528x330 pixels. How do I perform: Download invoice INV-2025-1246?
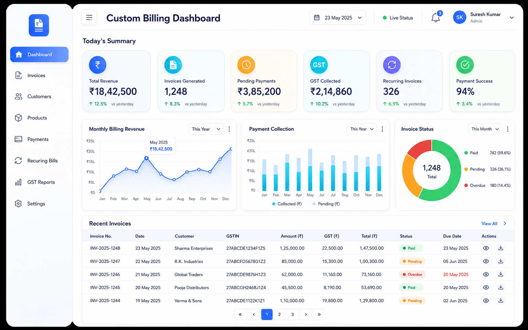(x=501, y=274)
